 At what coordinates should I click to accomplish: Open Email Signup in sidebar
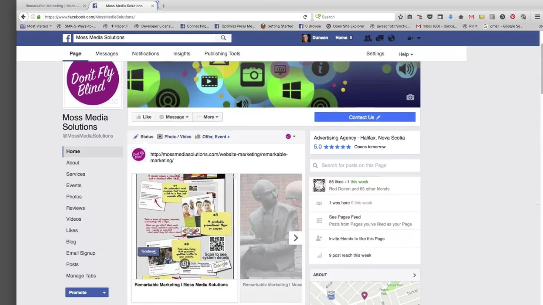click(x=81, y=253)
